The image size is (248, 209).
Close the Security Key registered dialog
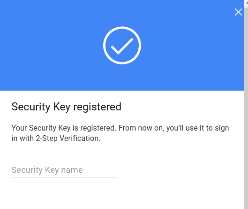pyautogui.click(x=238, y=12)
